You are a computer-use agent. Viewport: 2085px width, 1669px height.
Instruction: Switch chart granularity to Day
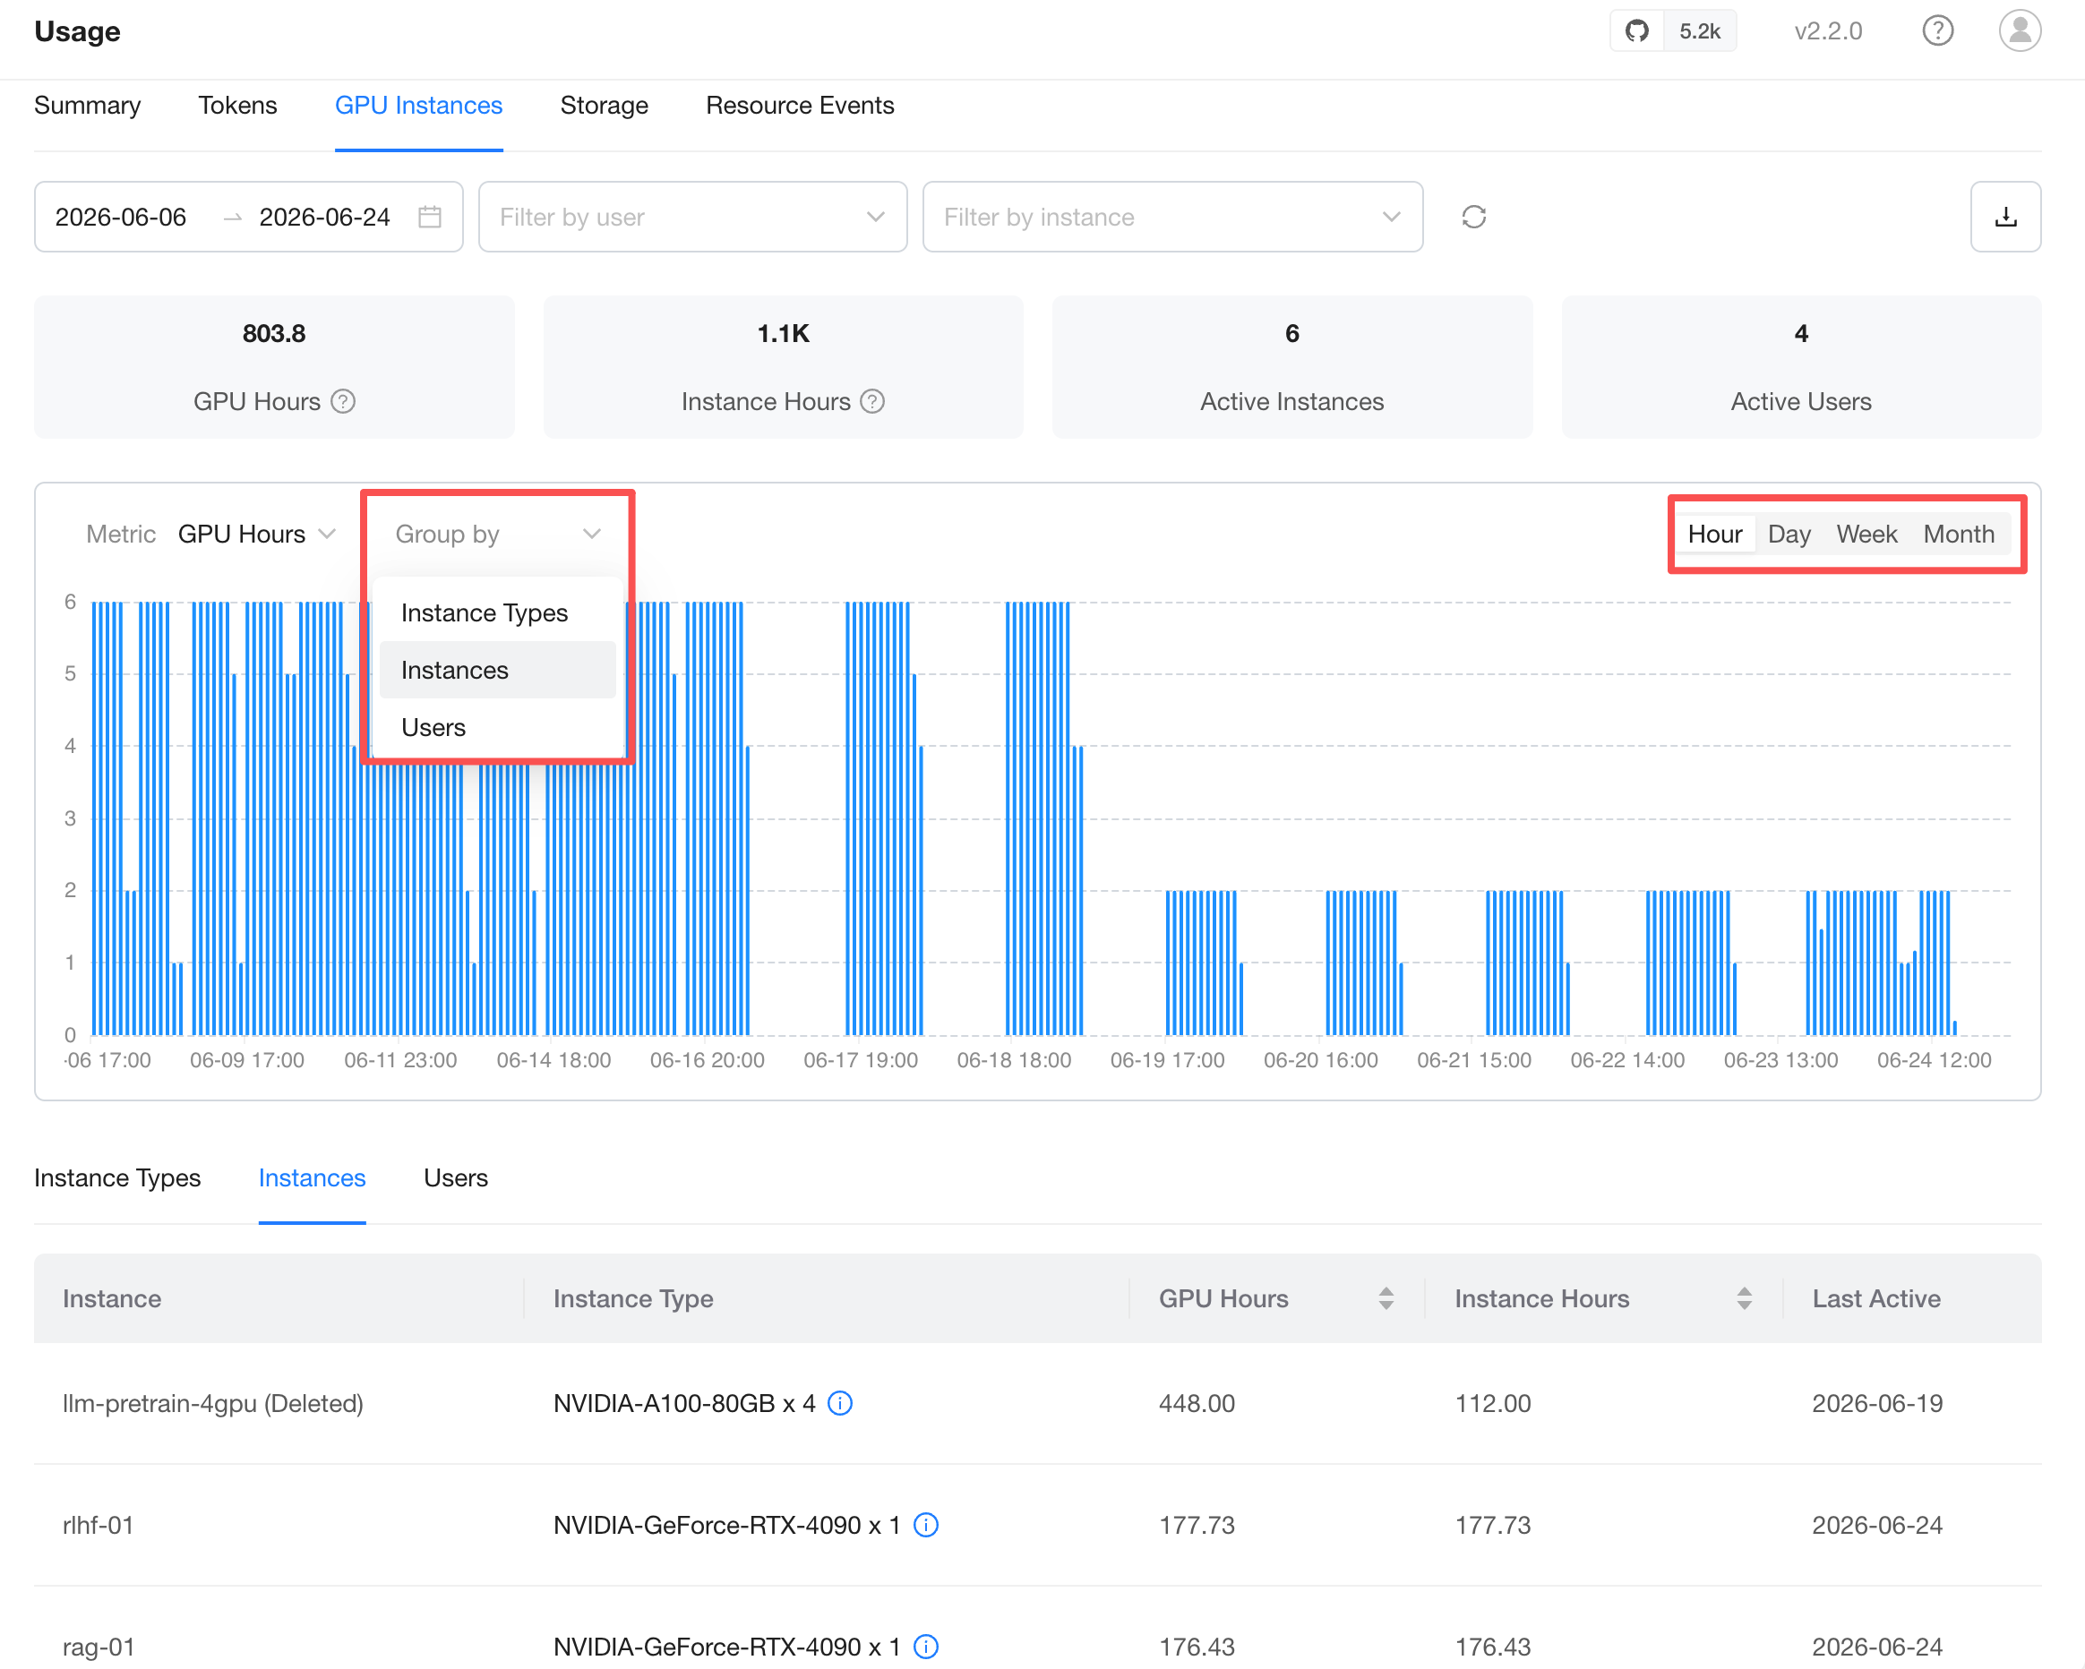[x=1789, y=534]
